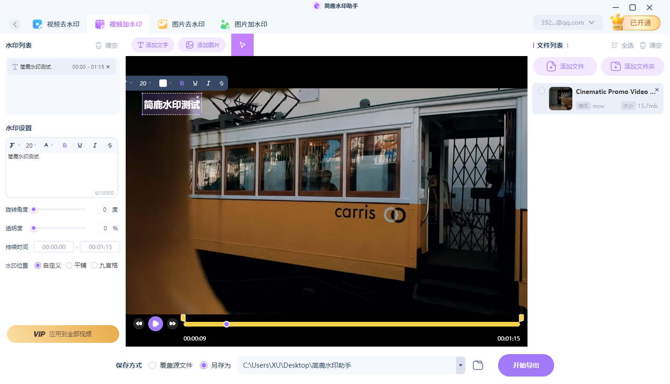This screenshot has width=670, height=384.
Task: Choose 九宫格 watermark position
Action: click(x=94, y=265)
